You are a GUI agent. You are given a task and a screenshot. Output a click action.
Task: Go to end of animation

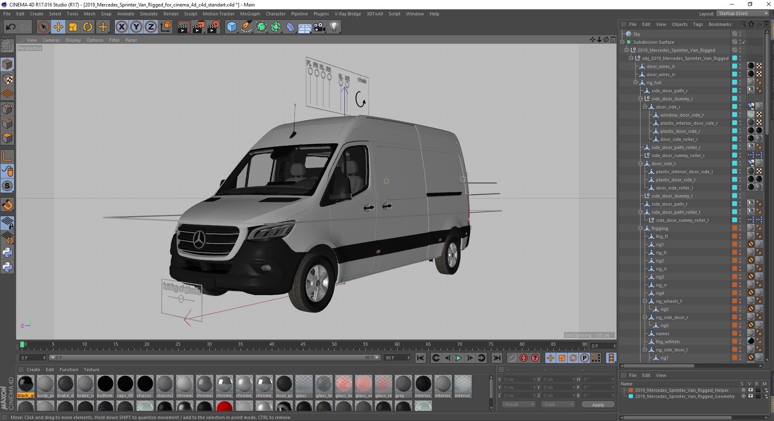[x=497, y=358]
